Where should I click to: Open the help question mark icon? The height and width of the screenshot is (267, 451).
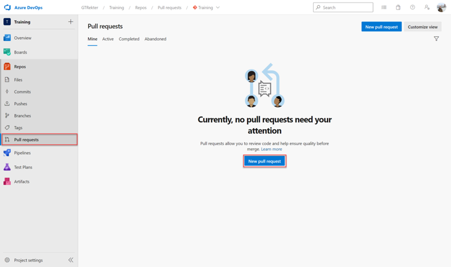(412, 7)
